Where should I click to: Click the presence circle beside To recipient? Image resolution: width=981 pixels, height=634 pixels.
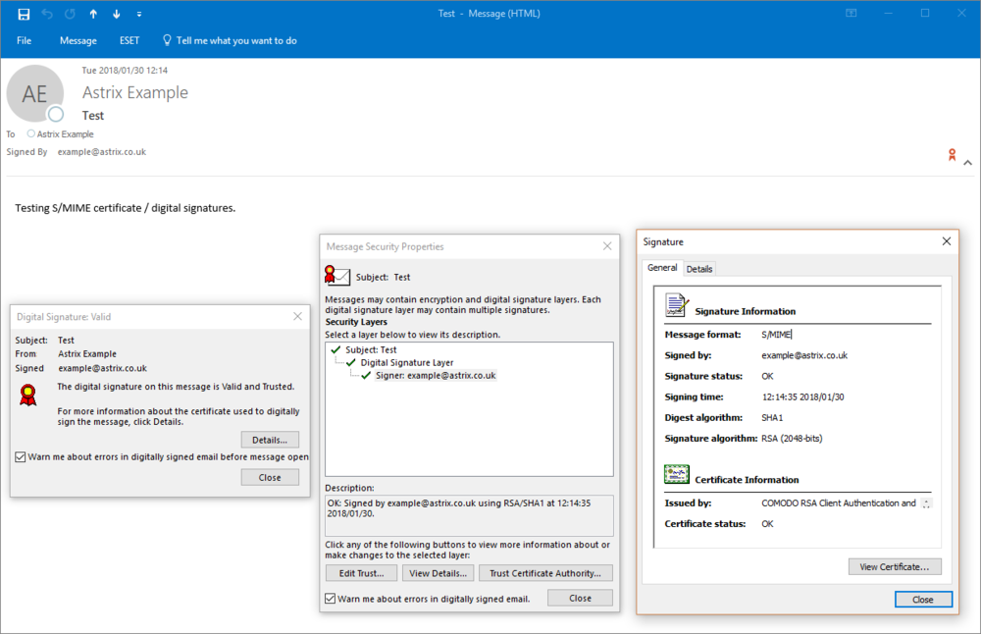click(30, 133)
